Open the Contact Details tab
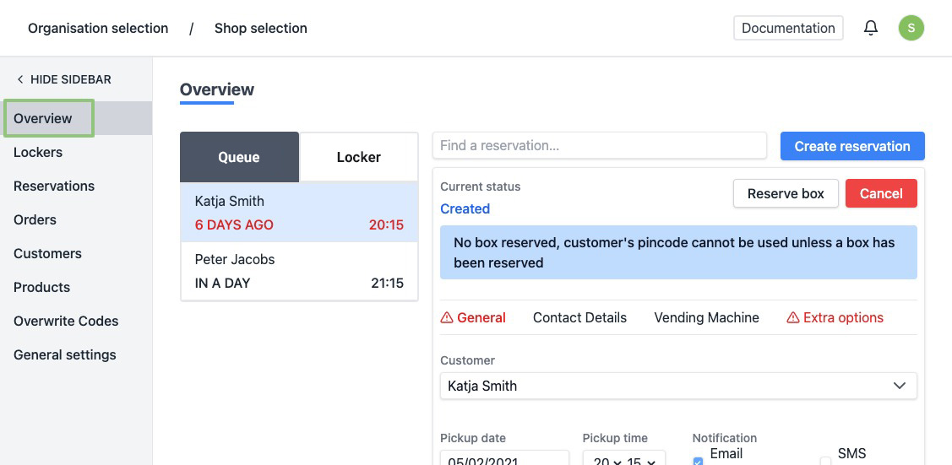This screenshot has height=465, width=952. tap(579, 318)
